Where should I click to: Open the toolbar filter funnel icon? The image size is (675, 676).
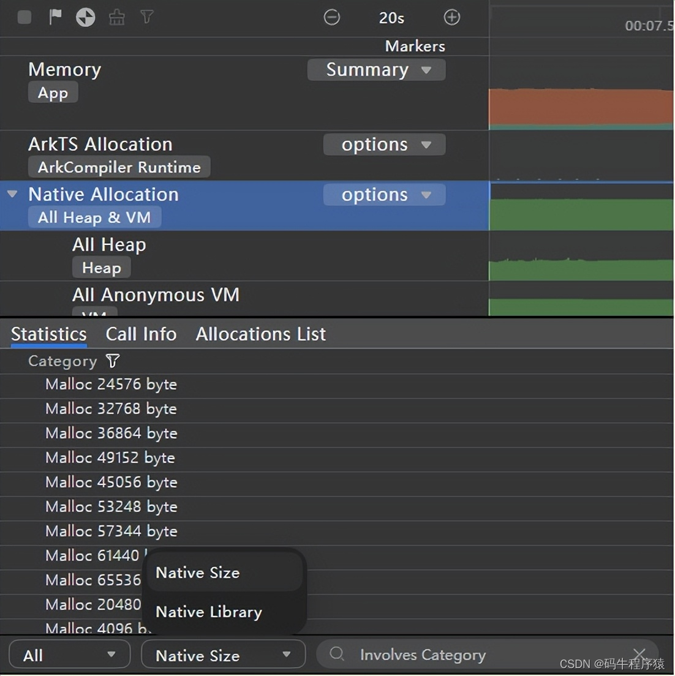[146, 17]
